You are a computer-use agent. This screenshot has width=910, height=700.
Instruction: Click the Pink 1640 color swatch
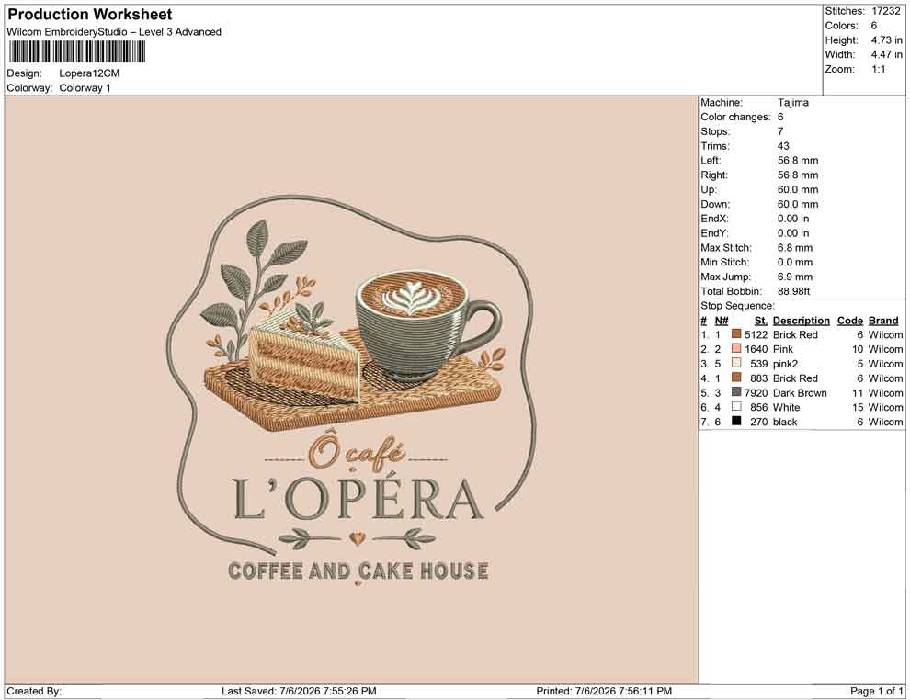coord(736,348)
